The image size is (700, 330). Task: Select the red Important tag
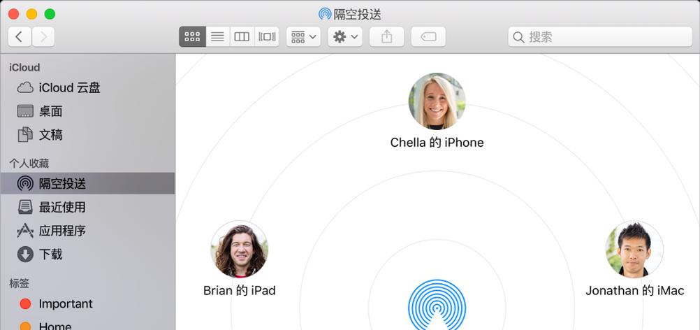[x=87, y=303]
